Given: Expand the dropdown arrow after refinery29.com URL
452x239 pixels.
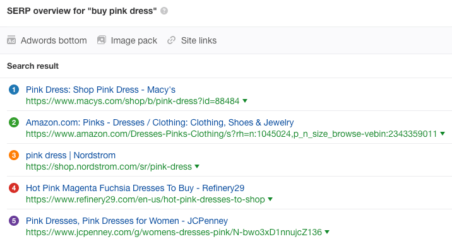Looking at the screenshot, I should (x=270, y=199).
